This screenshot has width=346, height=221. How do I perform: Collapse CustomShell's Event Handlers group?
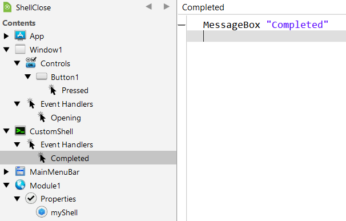[x=17, y=144]
